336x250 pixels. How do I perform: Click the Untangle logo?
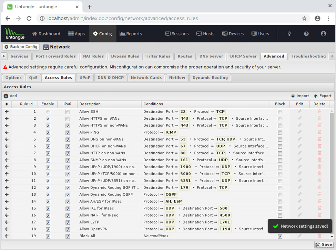pyautogui.click(x=14, y=33)
